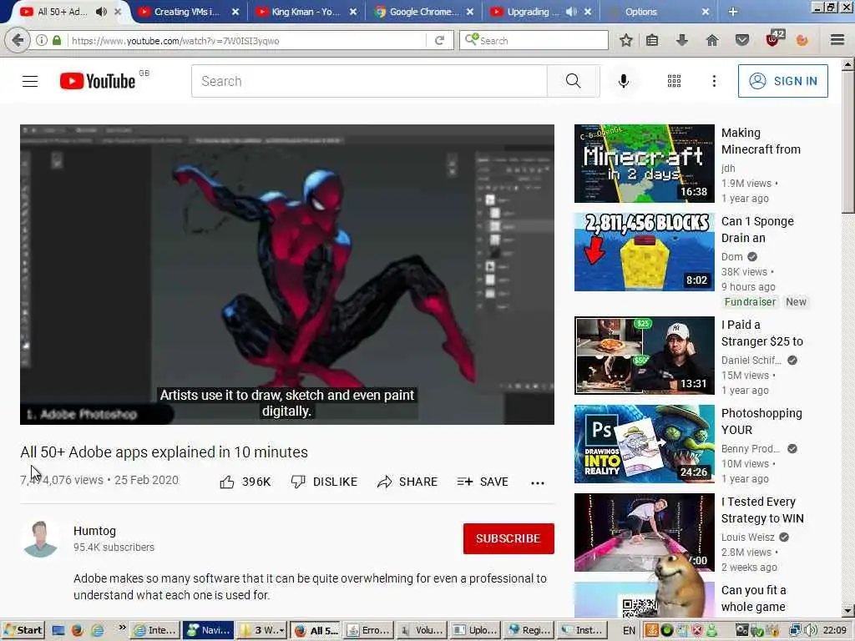Expand quick launch overflow chevron
855x641 pixels.
(122, 628)
